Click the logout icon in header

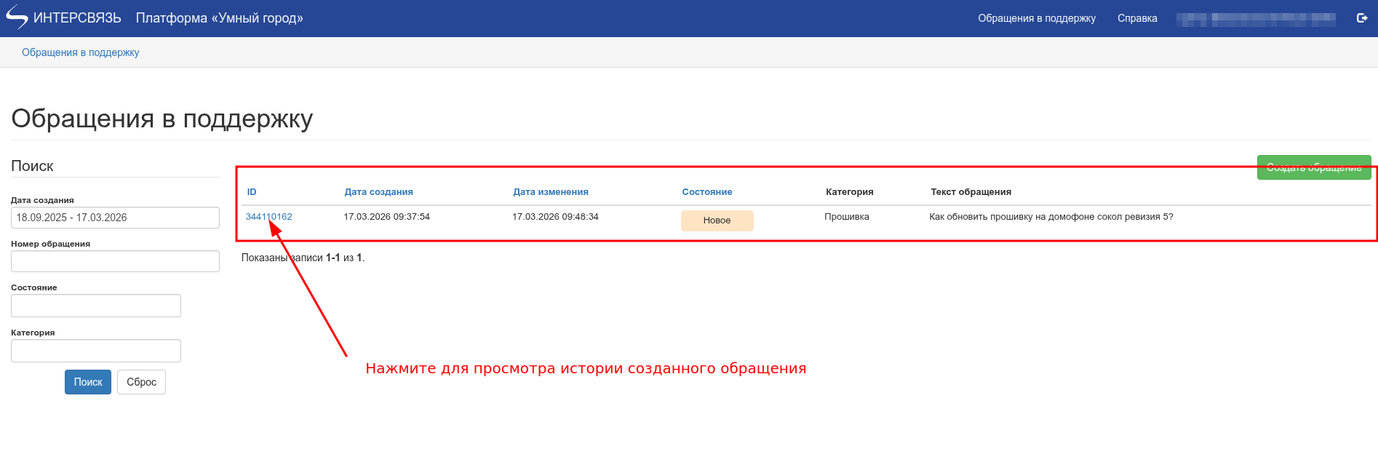point(1362,18)
